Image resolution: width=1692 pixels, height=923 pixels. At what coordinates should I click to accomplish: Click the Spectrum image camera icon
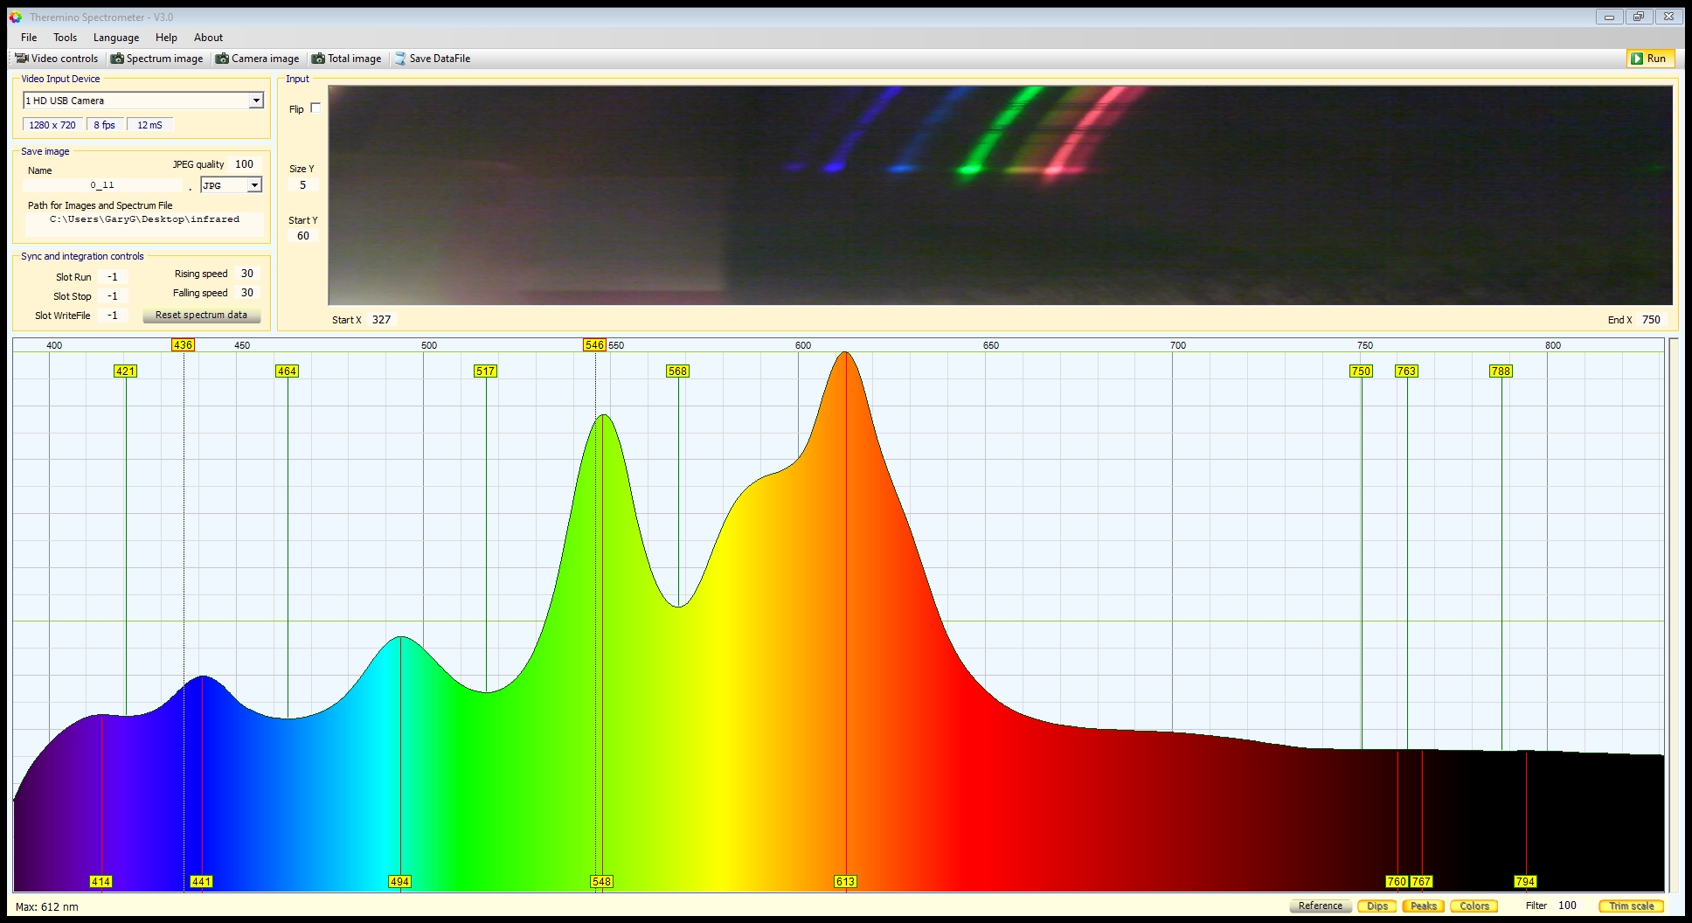tap(117, 59)
